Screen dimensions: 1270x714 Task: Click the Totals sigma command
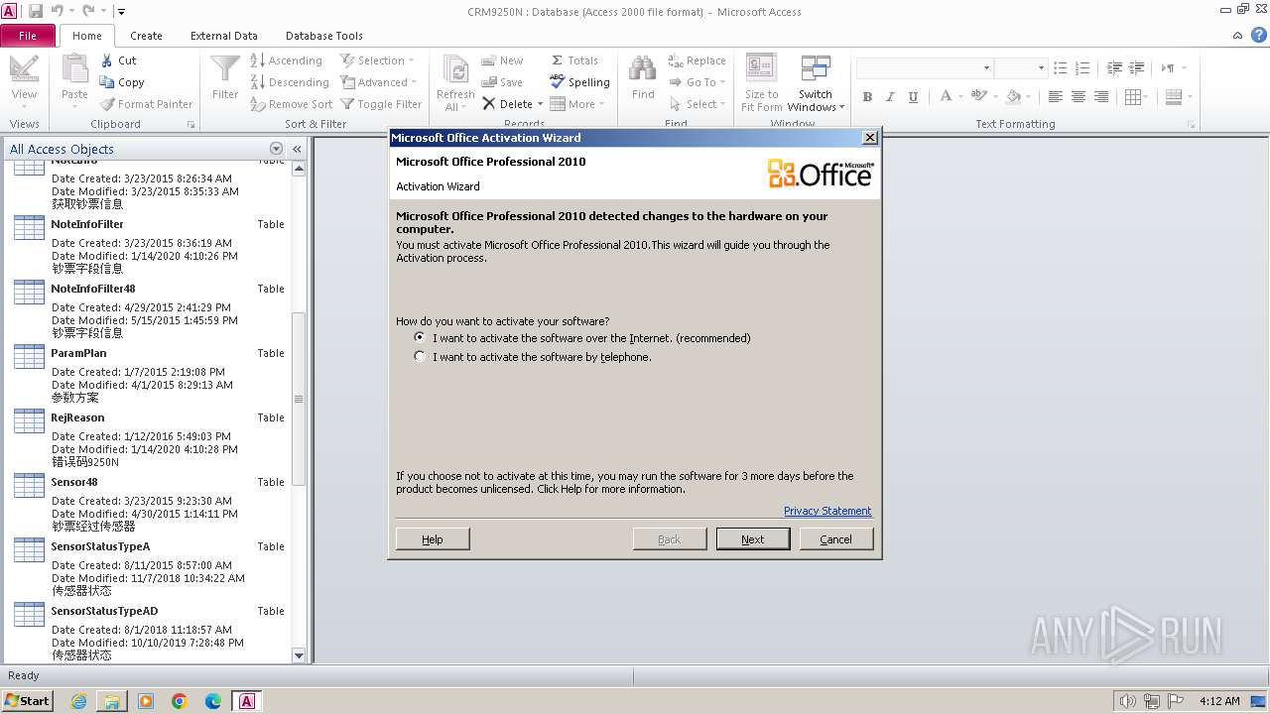click(x=574, y=60)
